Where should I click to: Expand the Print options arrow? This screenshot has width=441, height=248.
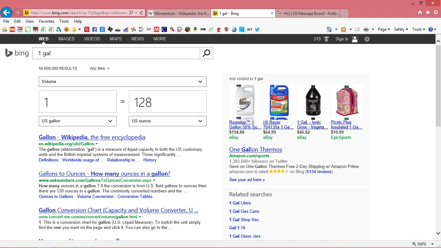(373, 29)
